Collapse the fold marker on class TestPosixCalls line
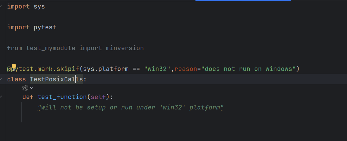The width and height of the screenshot is (347, 141). tap(1, 79)
